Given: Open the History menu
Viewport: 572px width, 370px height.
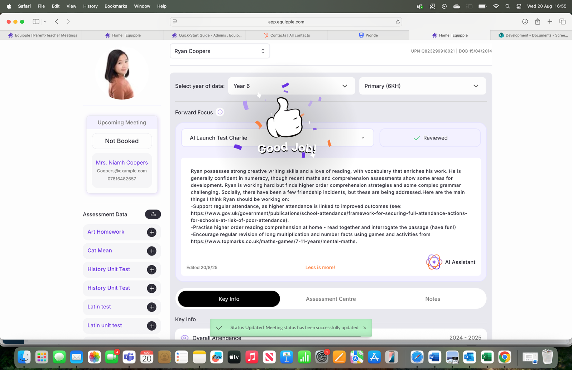Looking at the screenshot, I should tap(90, 6).
